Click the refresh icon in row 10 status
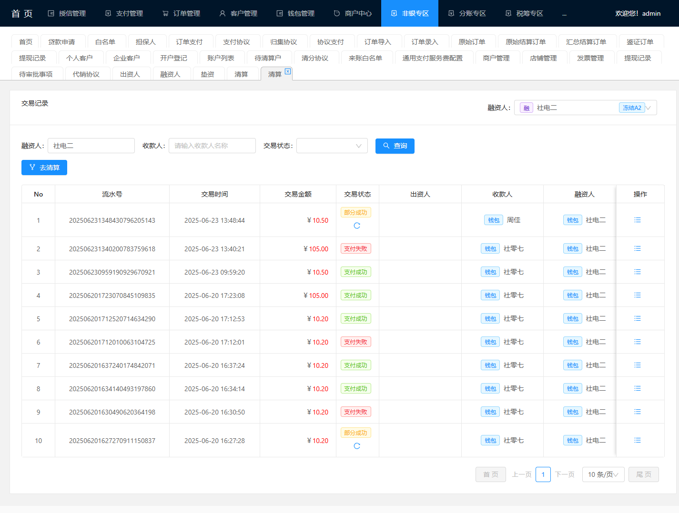Viewport: 679px width, 513px height. 357,446
